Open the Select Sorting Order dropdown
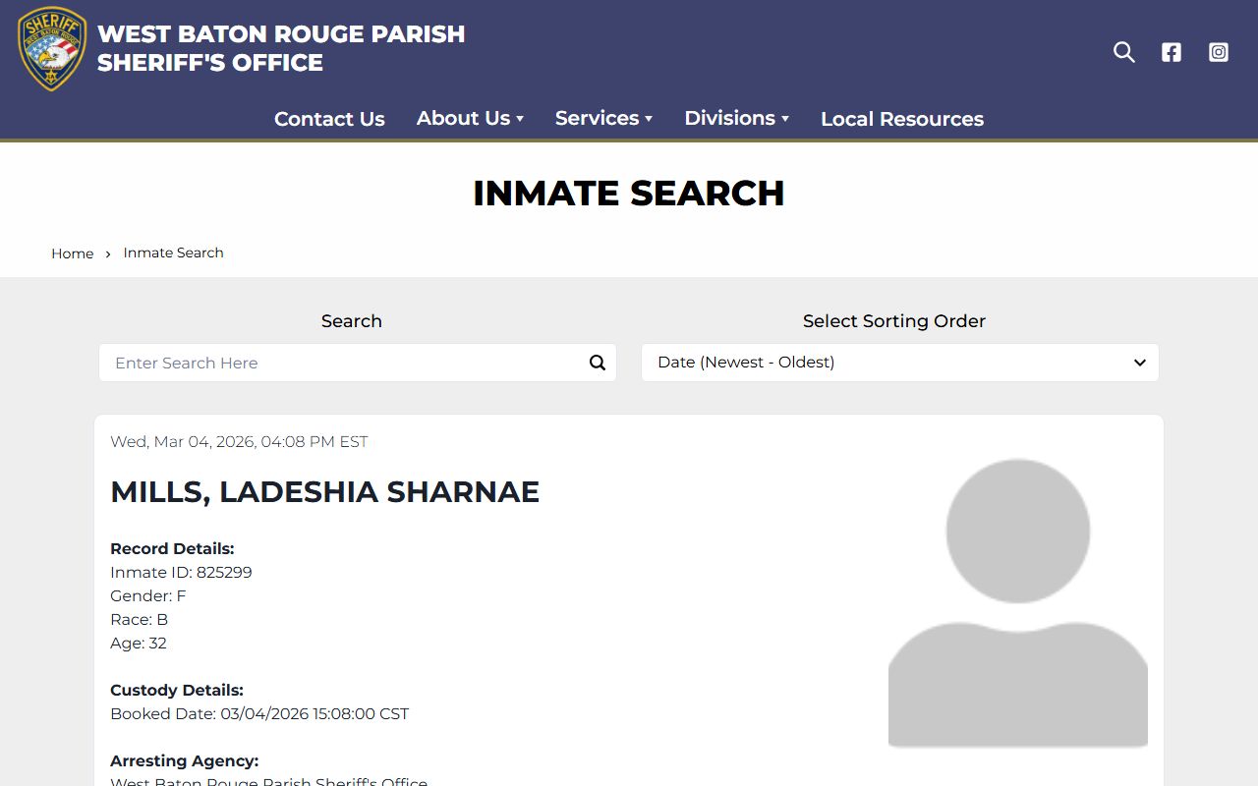The image size is (1258, 786). coord(900,363)
